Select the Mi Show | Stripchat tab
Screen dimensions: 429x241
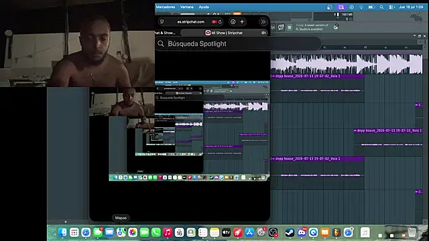click(x=224, y=33)
